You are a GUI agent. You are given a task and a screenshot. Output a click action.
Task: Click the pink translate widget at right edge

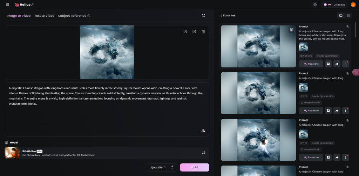click(356, 72)
